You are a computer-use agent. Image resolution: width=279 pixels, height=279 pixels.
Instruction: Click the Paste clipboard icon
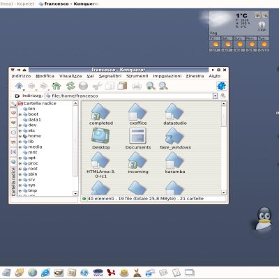(122, 86)
